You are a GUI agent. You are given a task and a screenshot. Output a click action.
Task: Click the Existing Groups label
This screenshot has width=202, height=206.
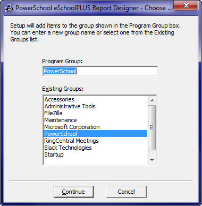point(63,89)
